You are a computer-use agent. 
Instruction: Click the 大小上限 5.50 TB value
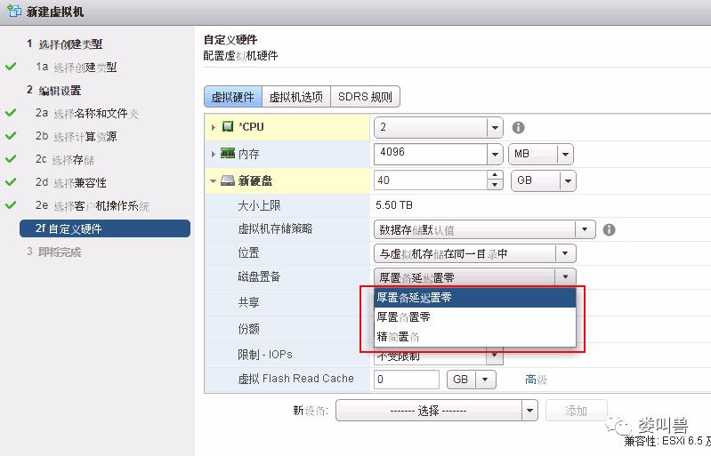coord(394,205)
